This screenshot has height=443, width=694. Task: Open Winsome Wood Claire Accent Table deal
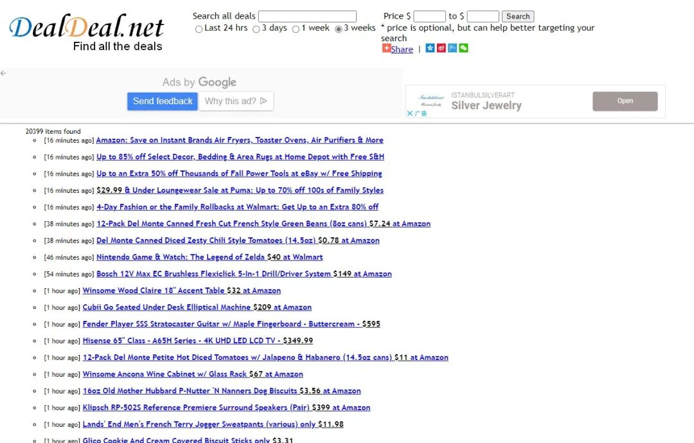click(x=181, y=291)
